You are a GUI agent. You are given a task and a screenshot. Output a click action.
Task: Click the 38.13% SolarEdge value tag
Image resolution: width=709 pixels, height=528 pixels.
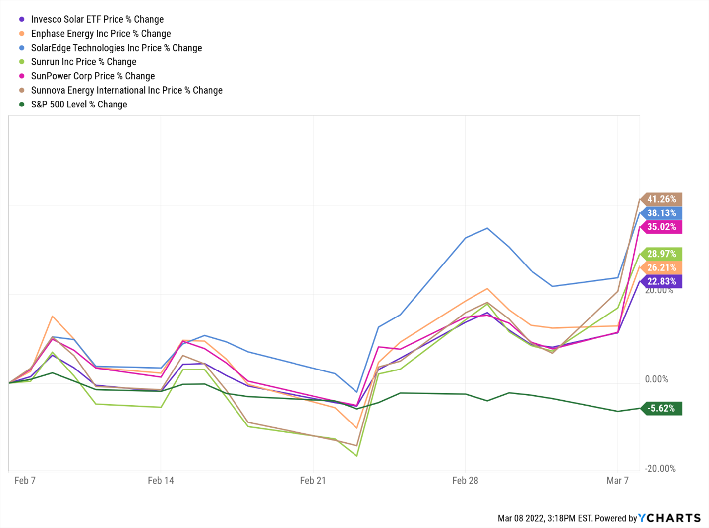[661, 213]
